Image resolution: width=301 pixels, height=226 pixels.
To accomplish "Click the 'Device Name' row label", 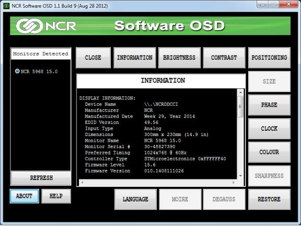I will 100,104.
